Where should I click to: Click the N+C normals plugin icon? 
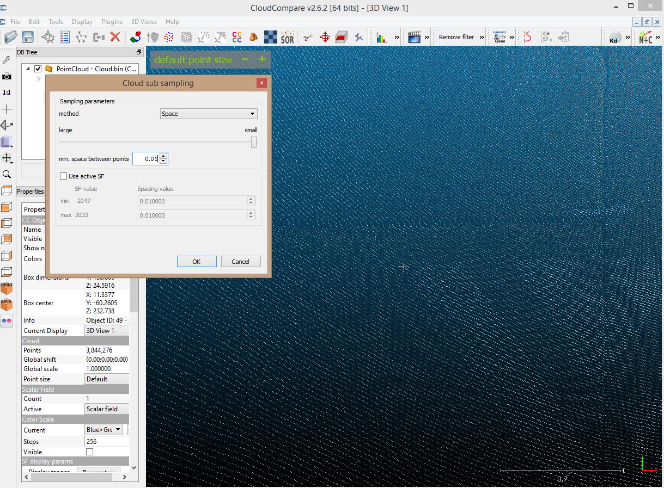coord(645,37)
